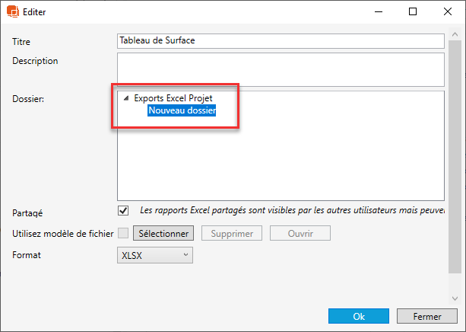Image resolution: width=466 pixels, height=332 pixels.
Task: Open the Format XLSX dropdown
Action: (x=155, y=255)
